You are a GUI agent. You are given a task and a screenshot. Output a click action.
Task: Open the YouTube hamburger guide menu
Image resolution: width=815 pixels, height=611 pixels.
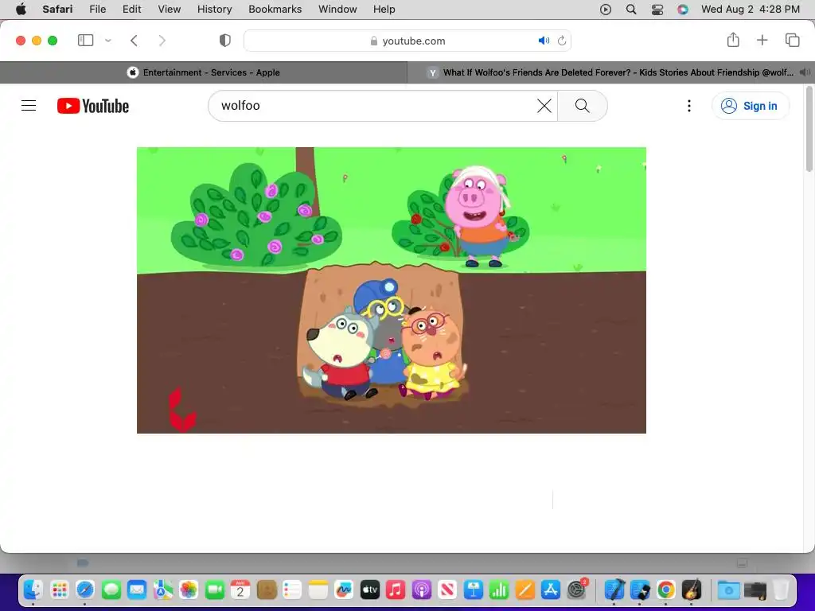(29, 106)
